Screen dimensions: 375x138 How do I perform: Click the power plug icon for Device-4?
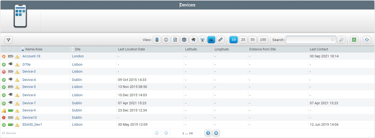tap(11, 79)
